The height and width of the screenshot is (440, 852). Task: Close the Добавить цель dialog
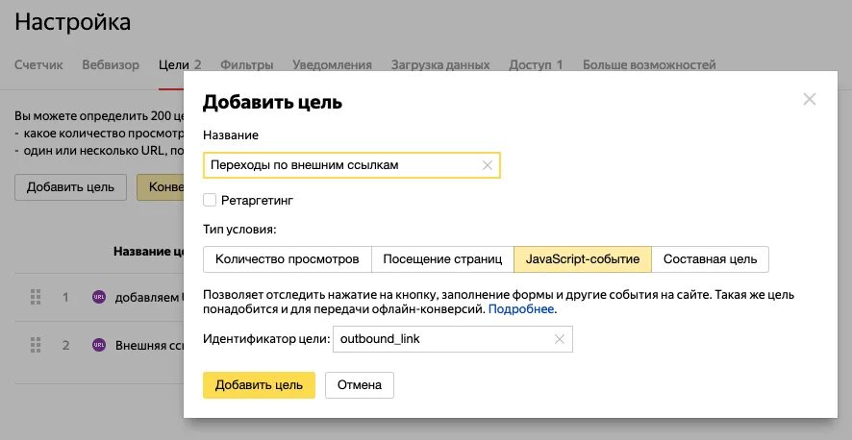coord(809,99)
